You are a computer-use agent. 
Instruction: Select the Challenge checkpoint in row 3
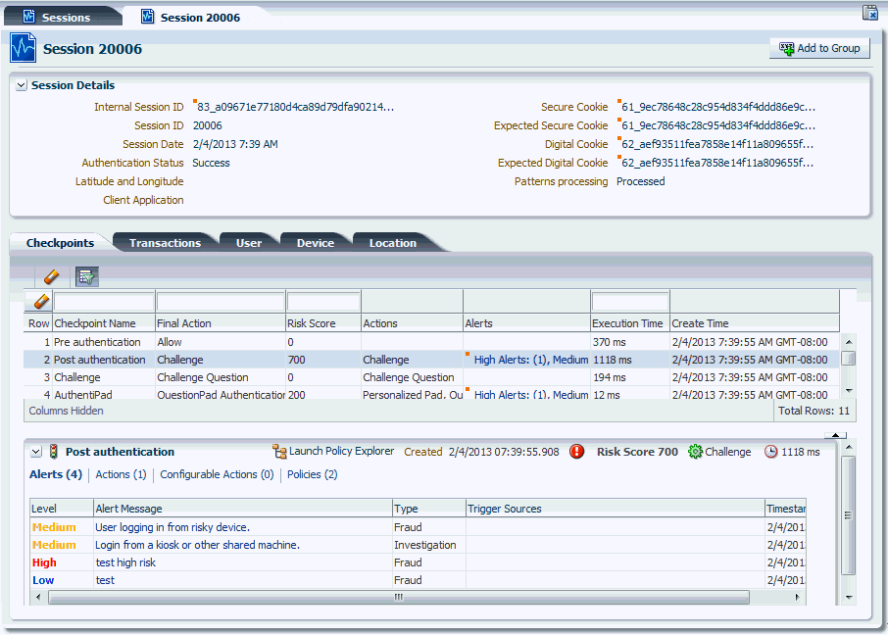[431, 377]
